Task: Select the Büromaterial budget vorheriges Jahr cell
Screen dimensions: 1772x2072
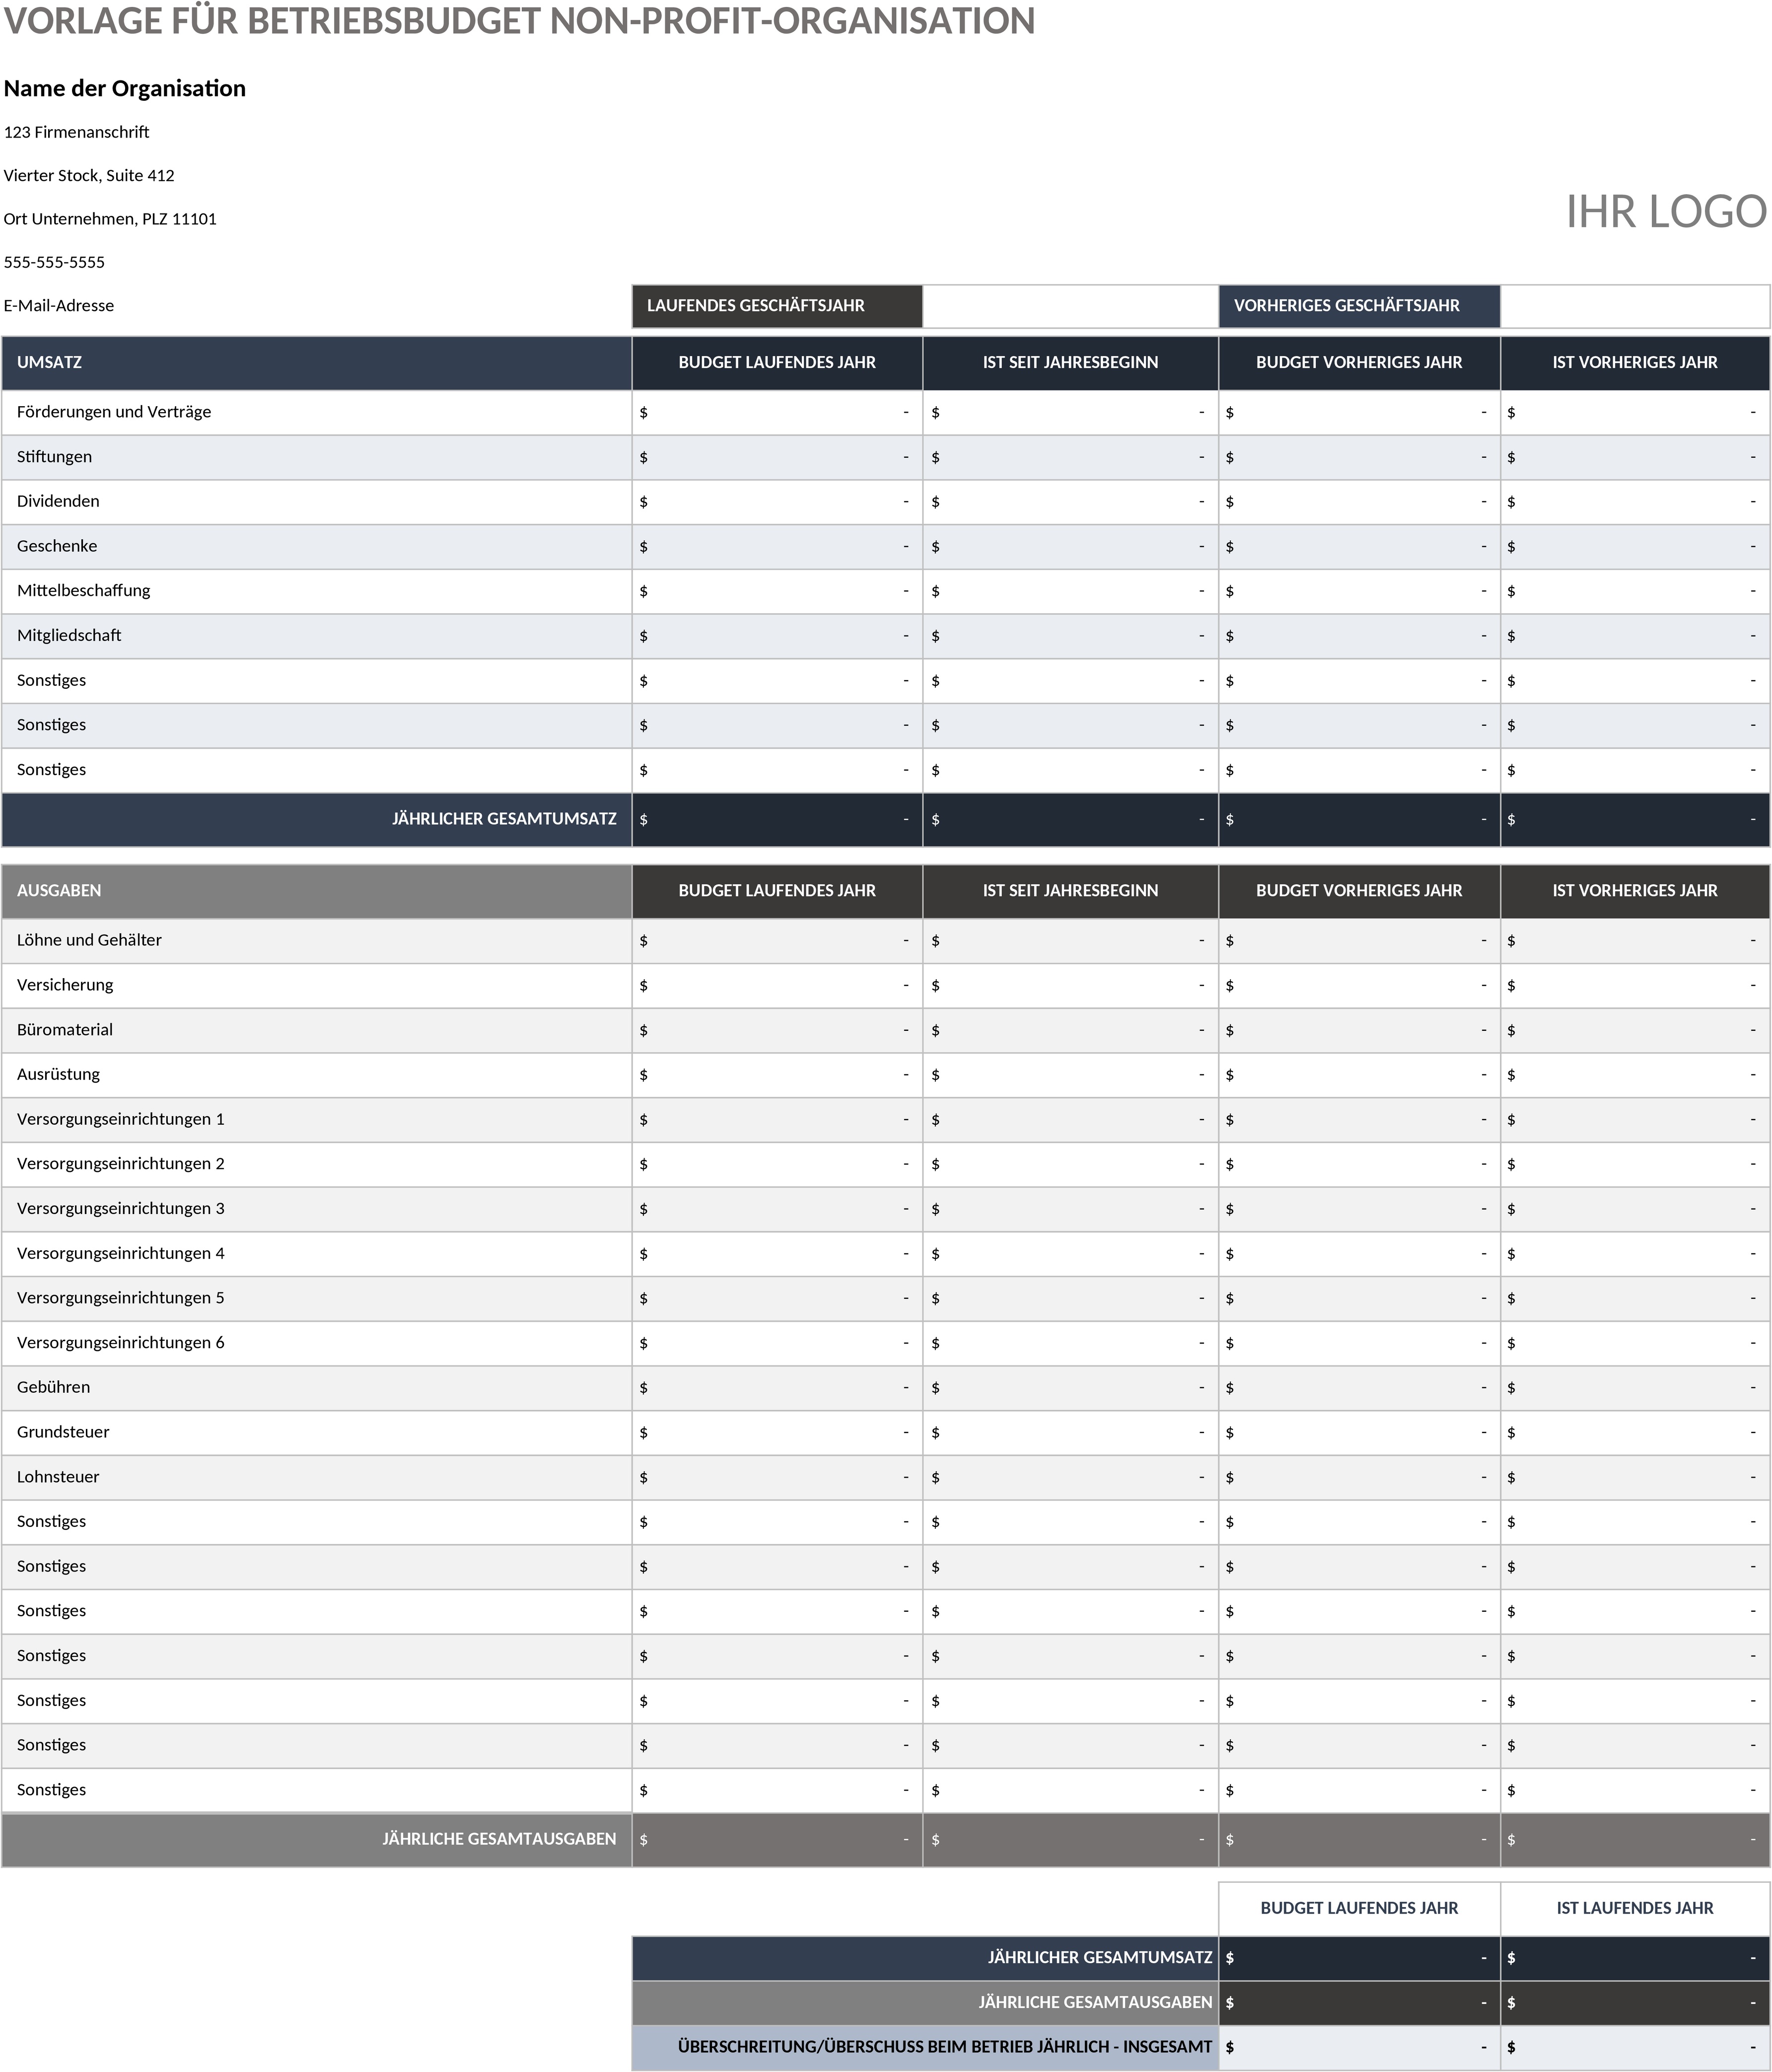Action: coord(1359,1030)
